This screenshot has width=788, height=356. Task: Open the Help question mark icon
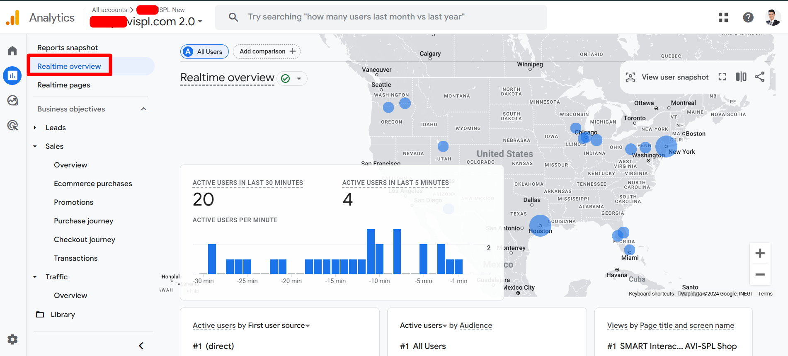click(748, 17)
